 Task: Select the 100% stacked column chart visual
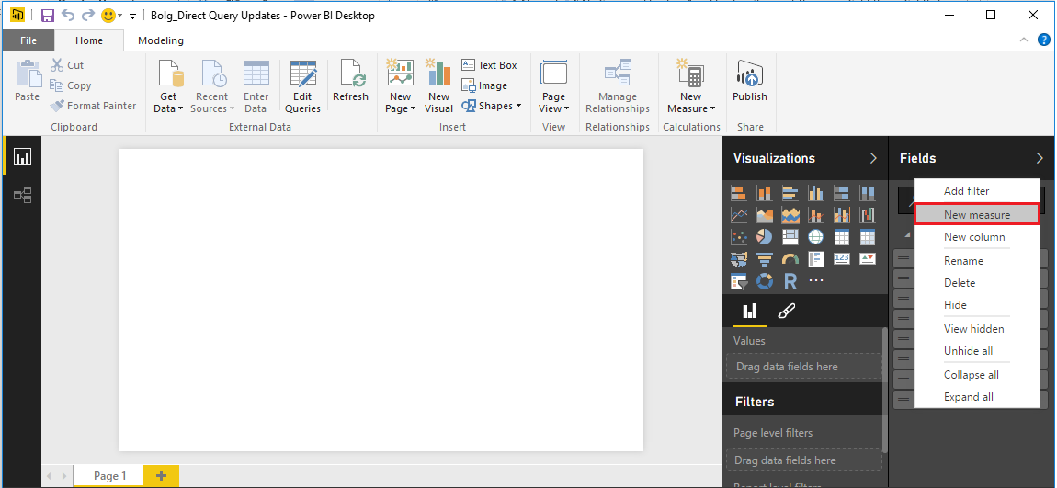(867, 193)
